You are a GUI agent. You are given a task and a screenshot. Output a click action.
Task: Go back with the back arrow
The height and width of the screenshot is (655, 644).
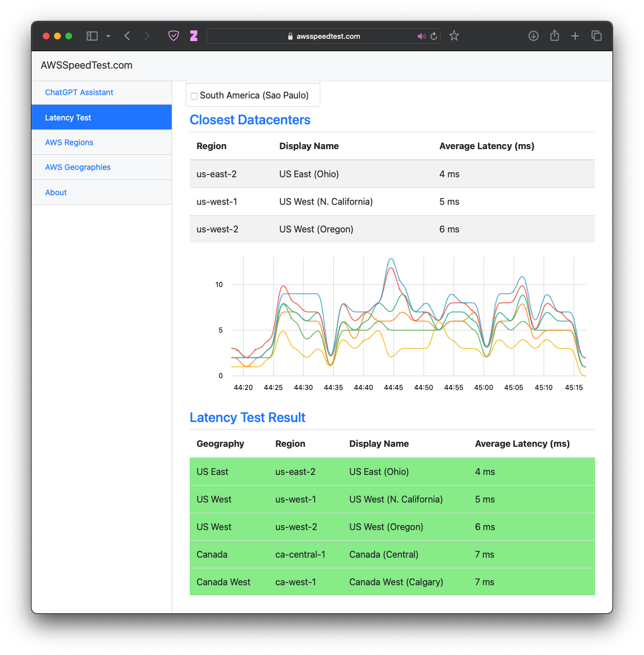[x=127, y=36]
